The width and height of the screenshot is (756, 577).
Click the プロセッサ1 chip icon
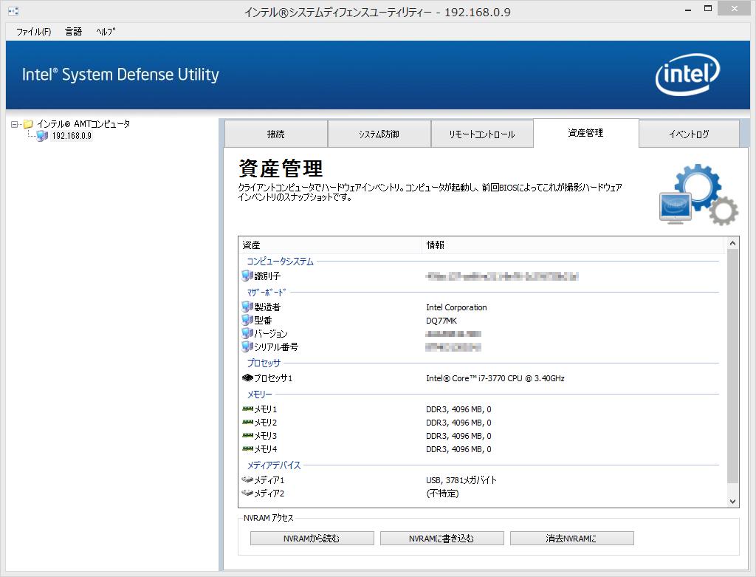(x=247, y=378)
